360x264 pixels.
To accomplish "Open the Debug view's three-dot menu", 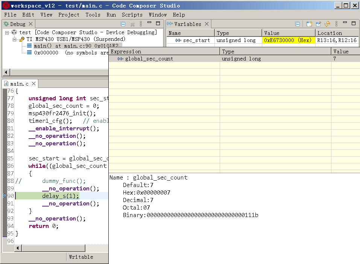I will pos(141,24).
